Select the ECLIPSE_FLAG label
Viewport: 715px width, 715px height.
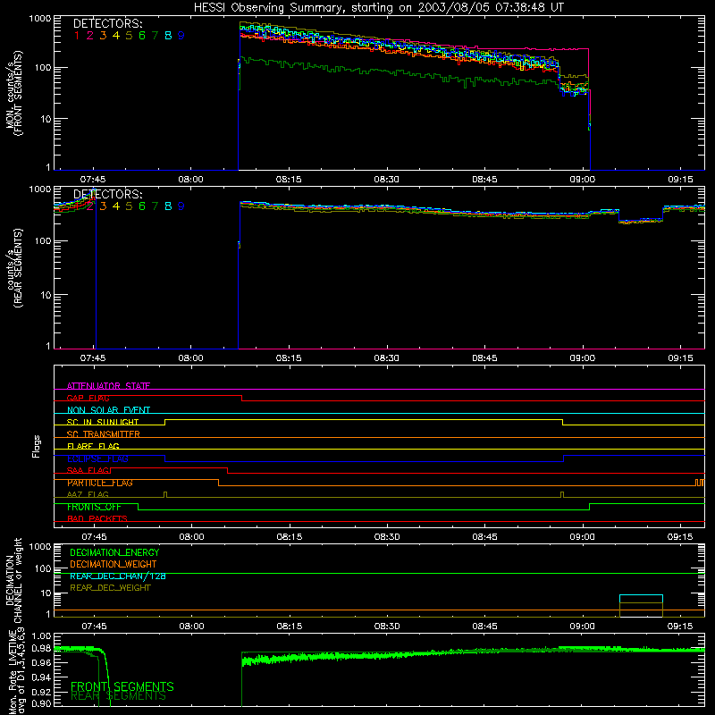[97, 458]
